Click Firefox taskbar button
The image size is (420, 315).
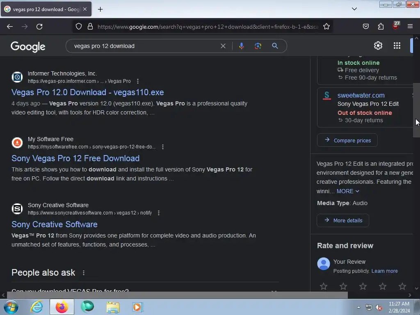(x=62, y=307)
